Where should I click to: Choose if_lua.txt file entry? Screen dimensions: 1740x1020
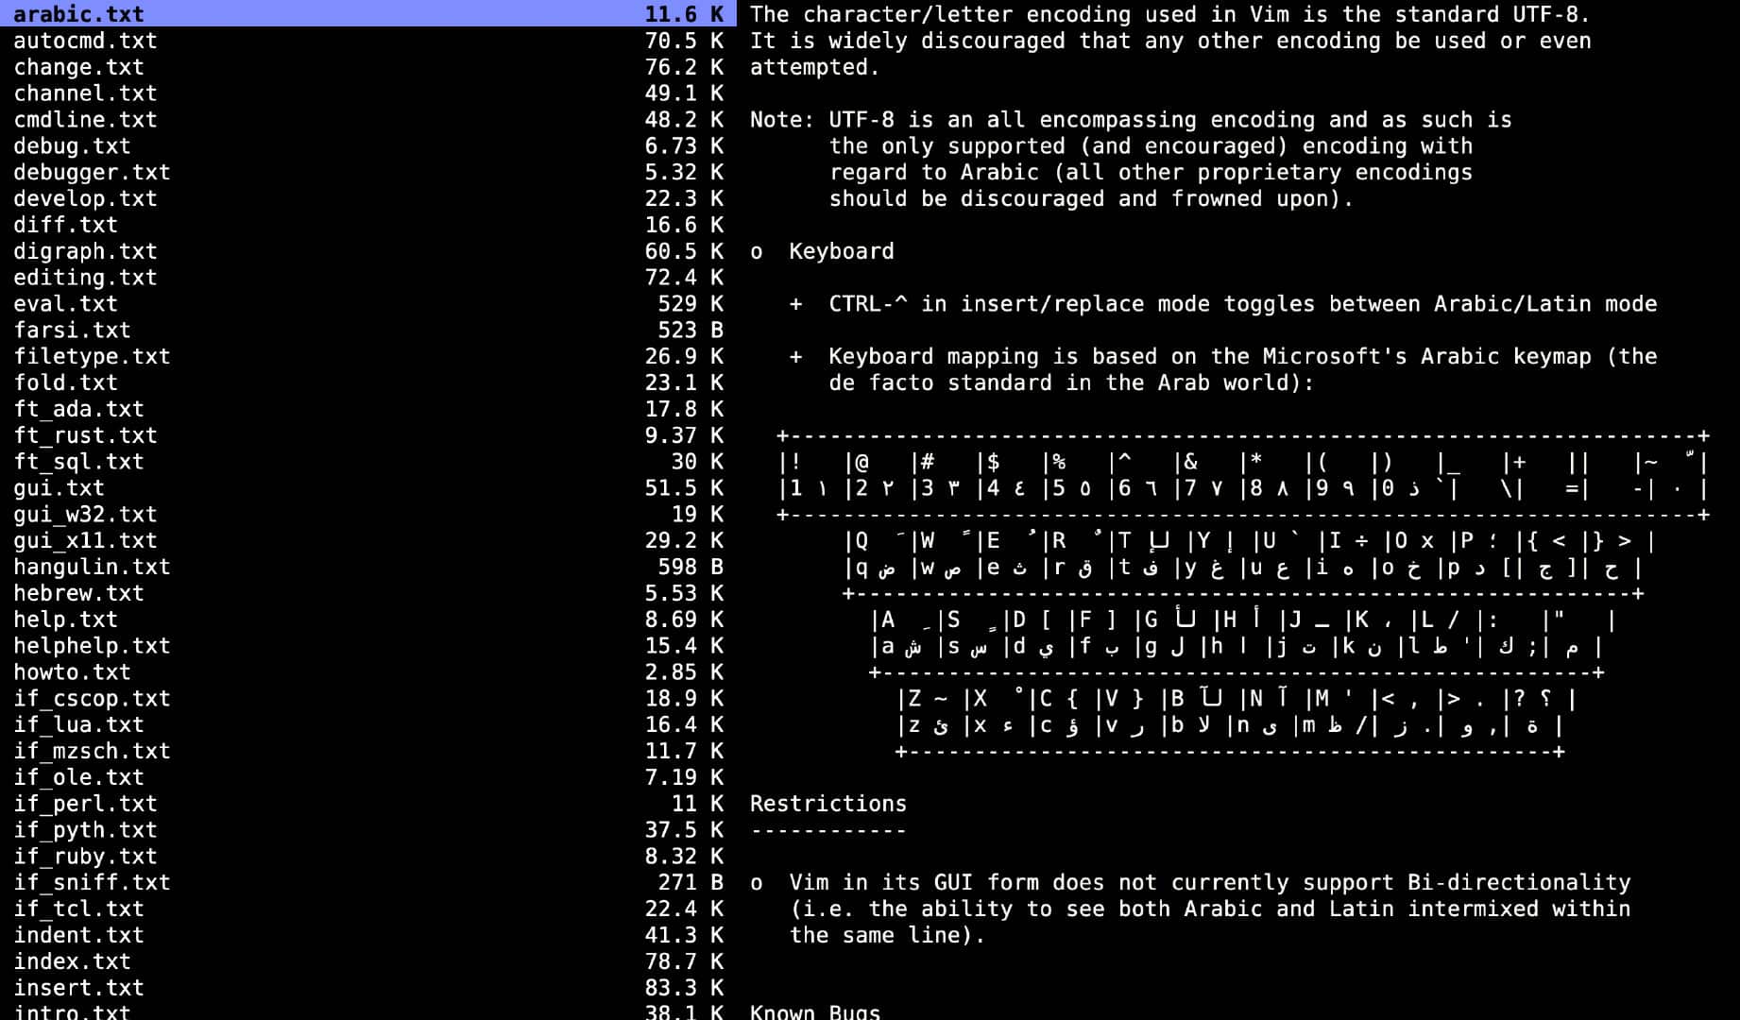coord(368,724)
